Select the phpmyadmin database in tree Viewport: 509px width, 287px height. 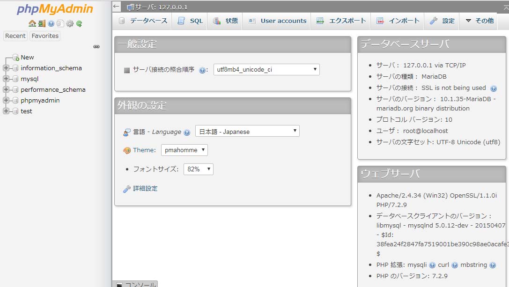click(40, 100)
